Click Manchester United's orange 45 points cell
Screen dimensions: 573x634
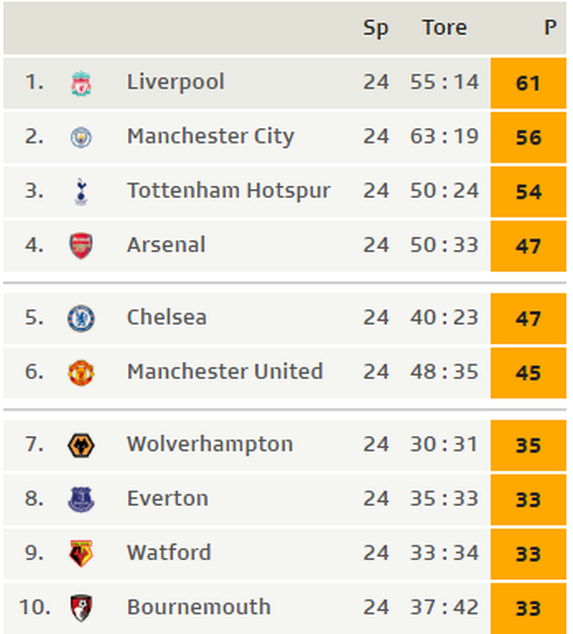[x=528, y=373]
